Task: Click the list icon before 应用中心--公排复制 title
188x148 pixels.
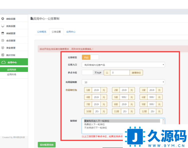Action: point(32,18)
